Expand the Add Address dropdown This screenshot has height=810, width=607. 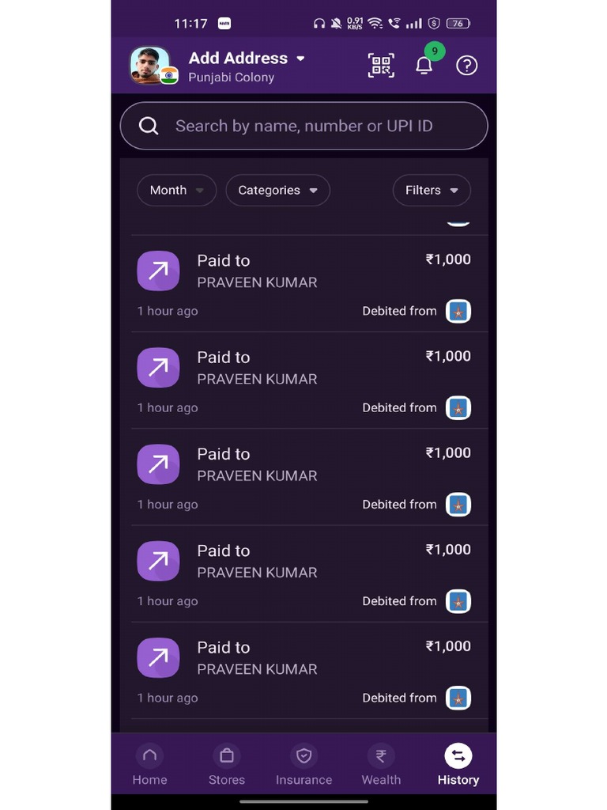click(x=300, y=59)
